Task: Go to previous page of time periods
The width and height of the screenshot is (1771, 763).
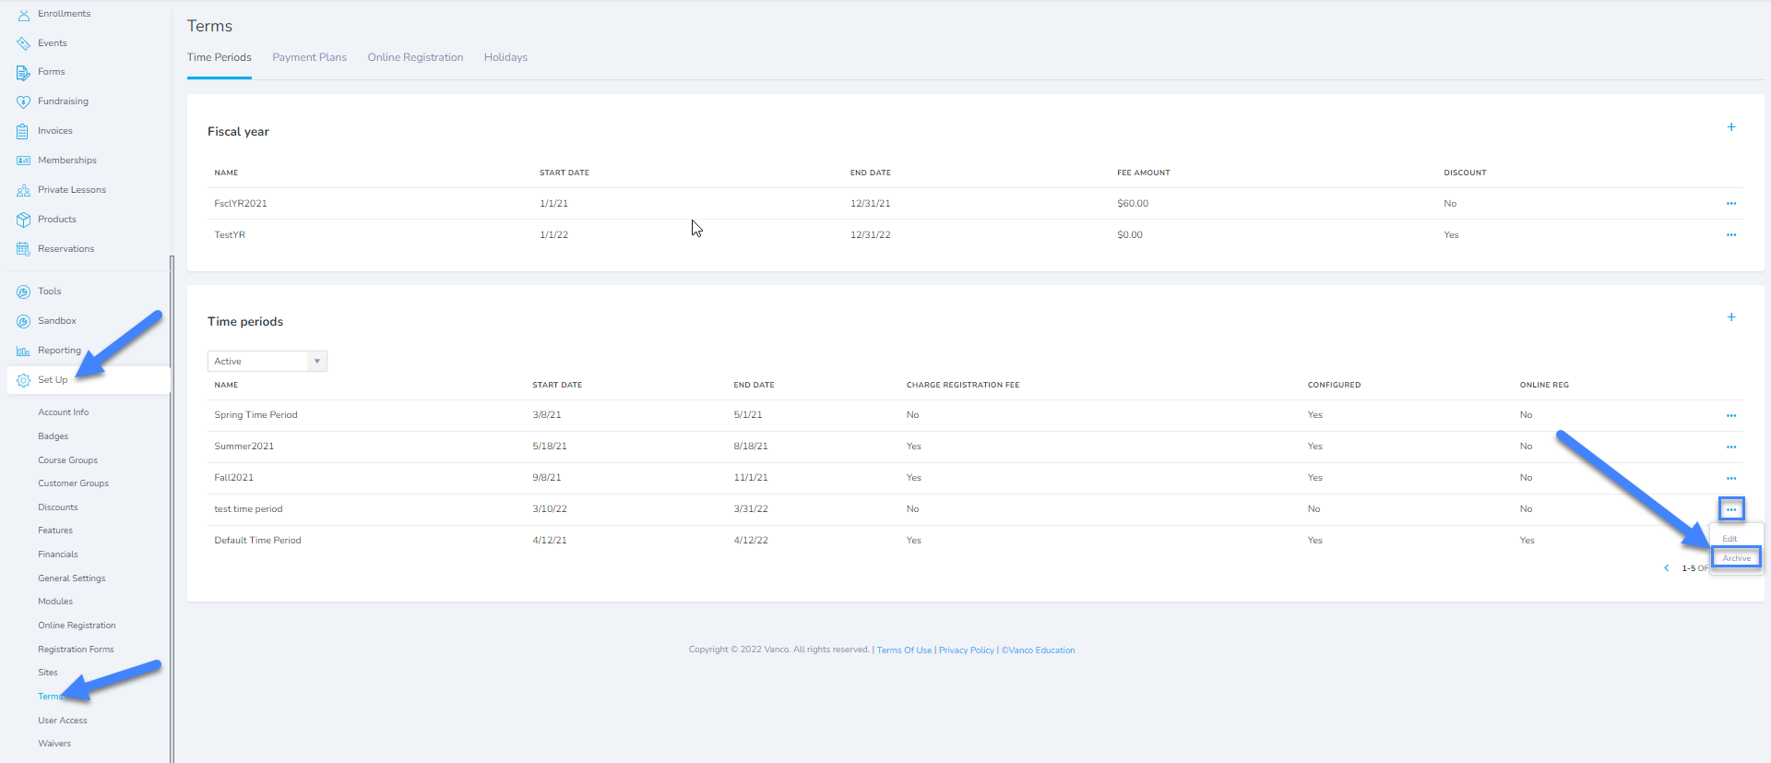Action: click(1667, 568)
